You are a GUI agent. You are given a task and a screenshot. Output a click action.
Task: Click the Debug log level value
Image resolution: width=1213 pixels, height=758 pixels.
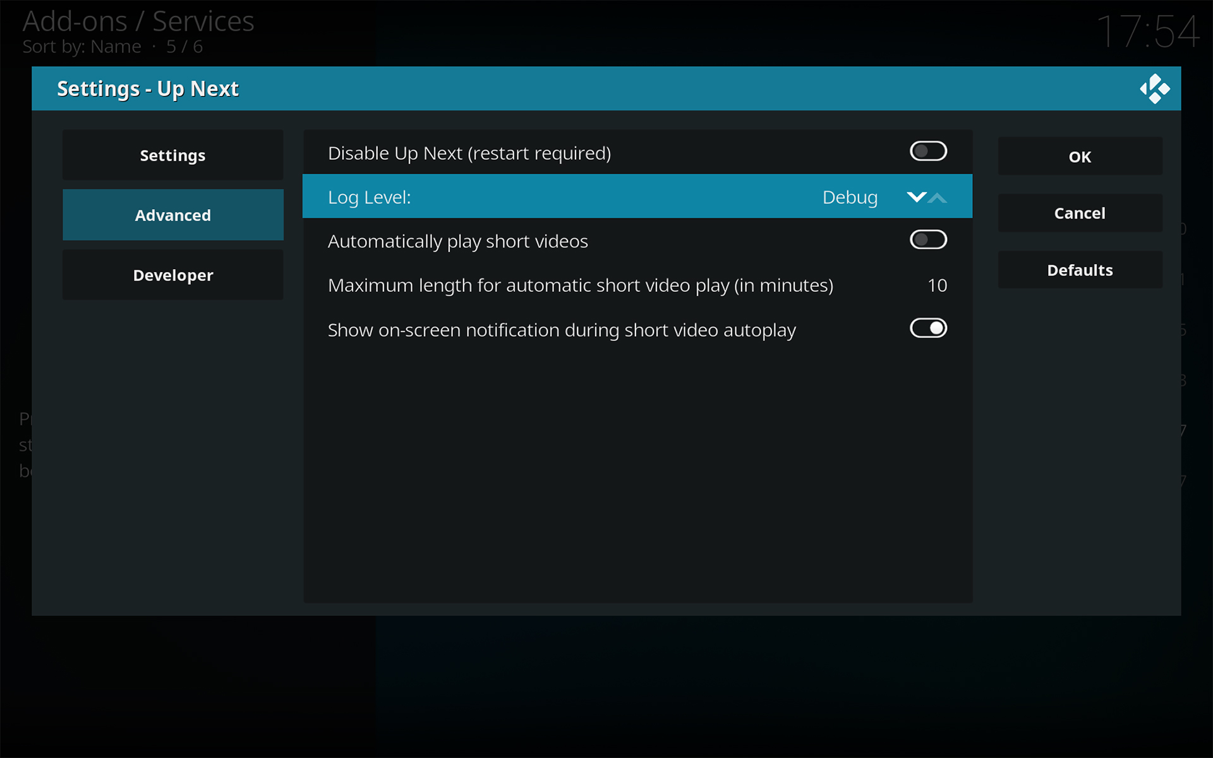[850, 198]
